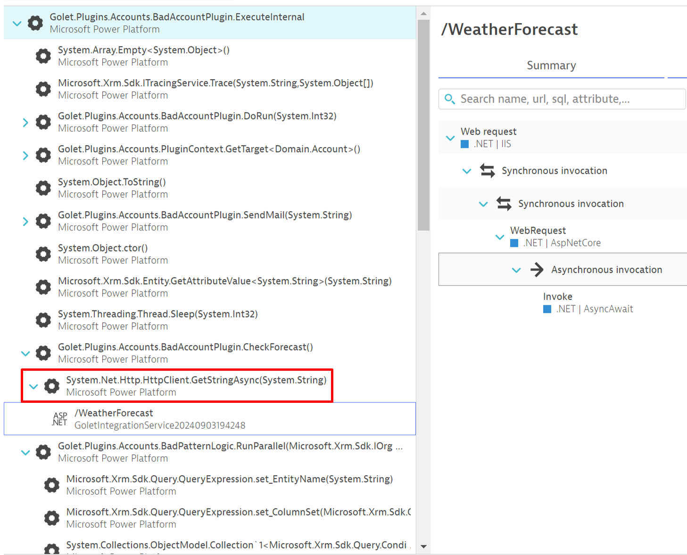
Task: Select BadAccountPlugin.CheckForecast() method text
Action: 185,347
